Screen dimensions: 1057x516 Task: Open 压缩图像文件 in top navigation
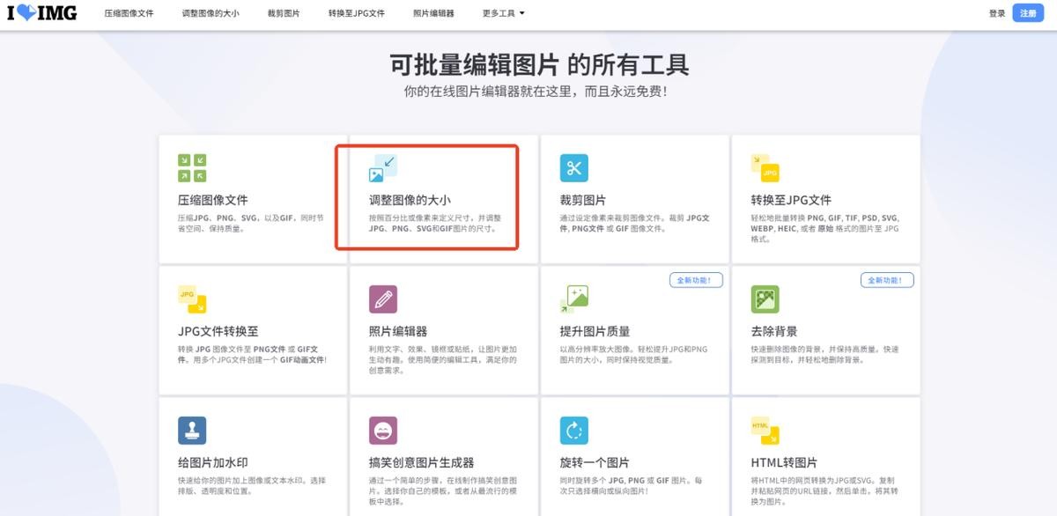click(129, 13)
